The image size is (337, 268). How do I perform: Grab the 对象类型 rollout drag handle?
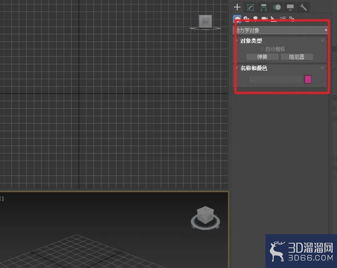tap(322, 41)
